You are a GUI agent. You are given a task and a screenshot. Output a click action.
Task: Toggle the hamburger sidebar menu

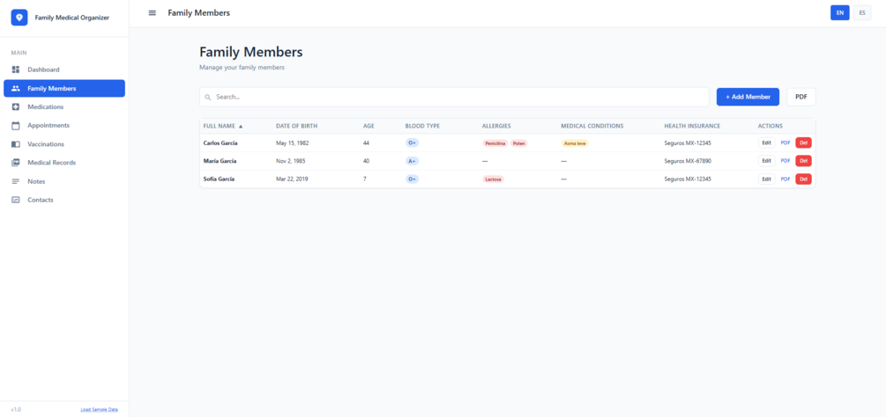(x=152, y=13)
